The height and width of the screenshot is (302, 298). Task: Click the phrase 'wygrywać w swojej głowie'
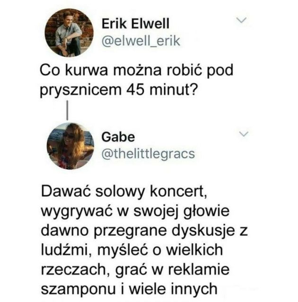coord(135,211)
